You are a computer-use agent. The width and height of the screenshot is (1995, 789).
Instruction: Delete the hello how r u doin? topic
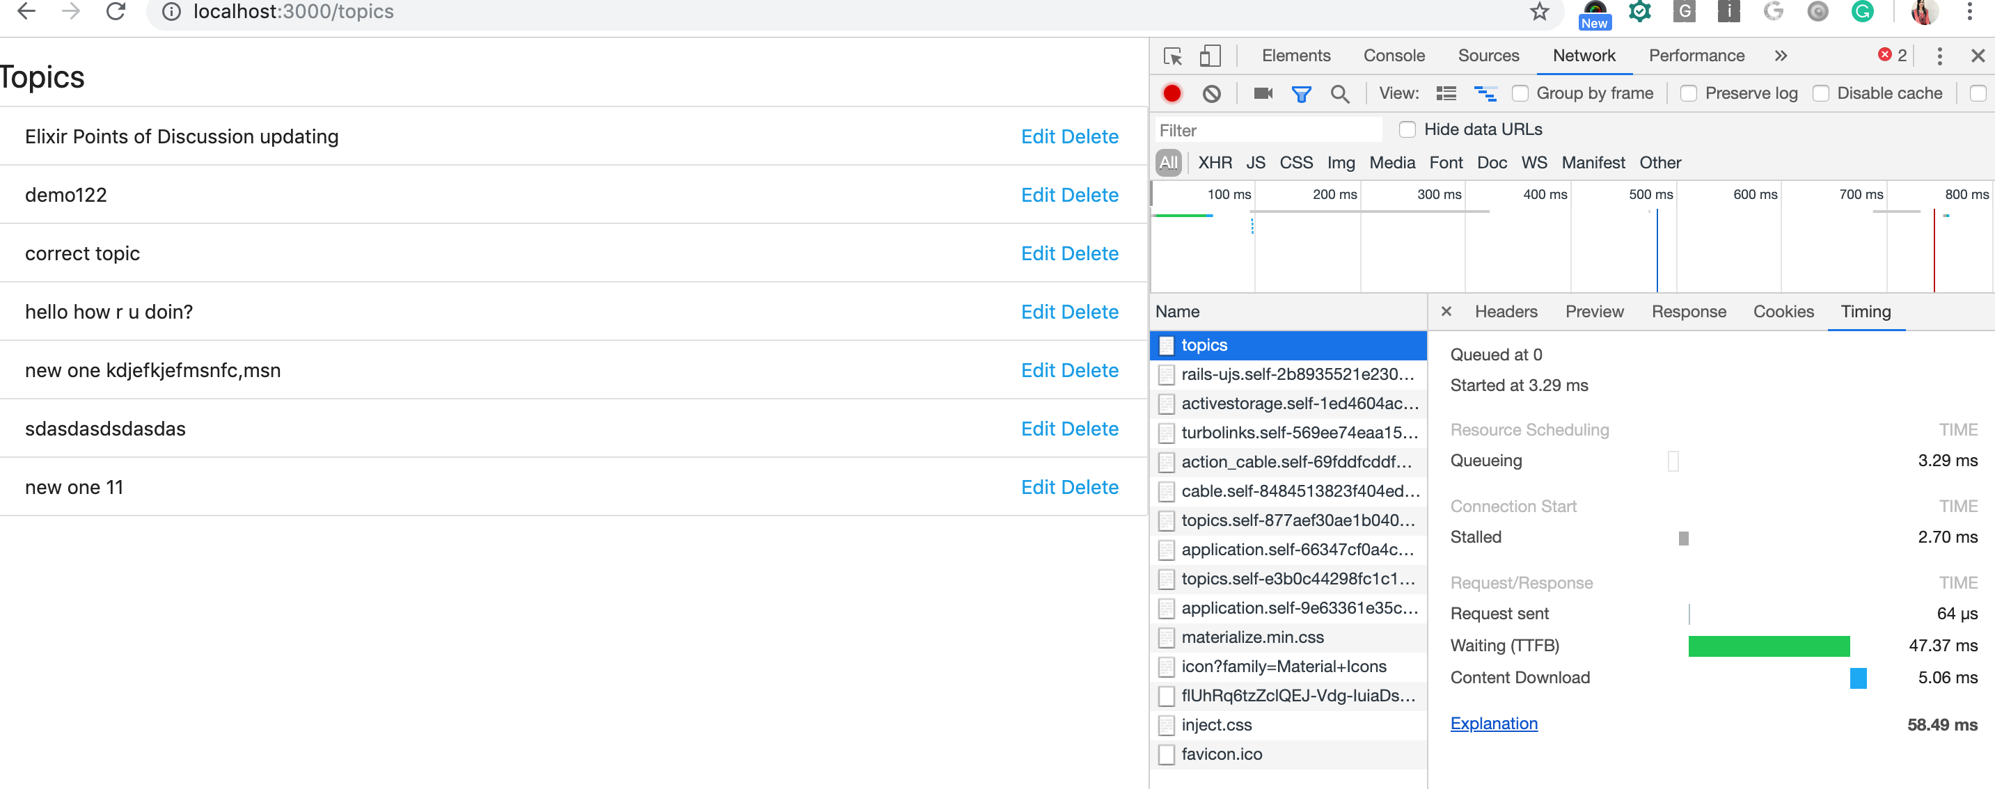click(x=1089, y=312)
